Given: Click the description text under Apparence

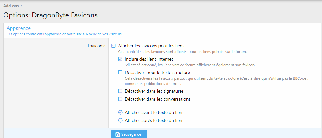Looking at the screenshot, I should (x=65, y=34).
